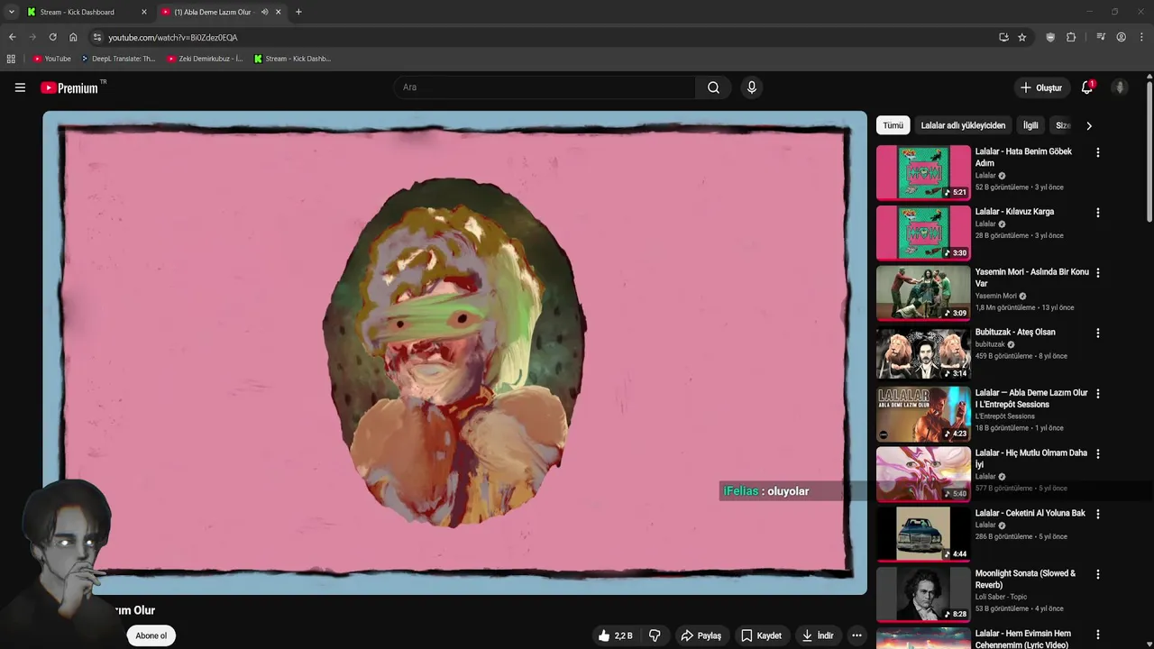Screen dimensions: 1154x649
Task: Open more actions three-dot menu below video
Action: [x=856, y=635]
